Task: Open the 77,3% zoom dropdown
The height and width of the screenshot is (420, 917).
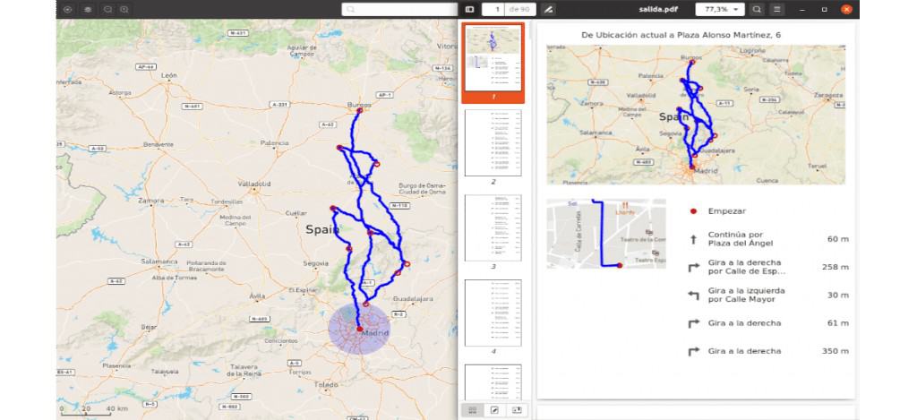Action: click(x=720, y=9)
